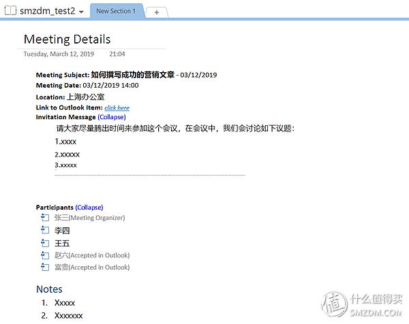Switch to the New Section 1 tab

pyautogui.click(x=116, y=11)
